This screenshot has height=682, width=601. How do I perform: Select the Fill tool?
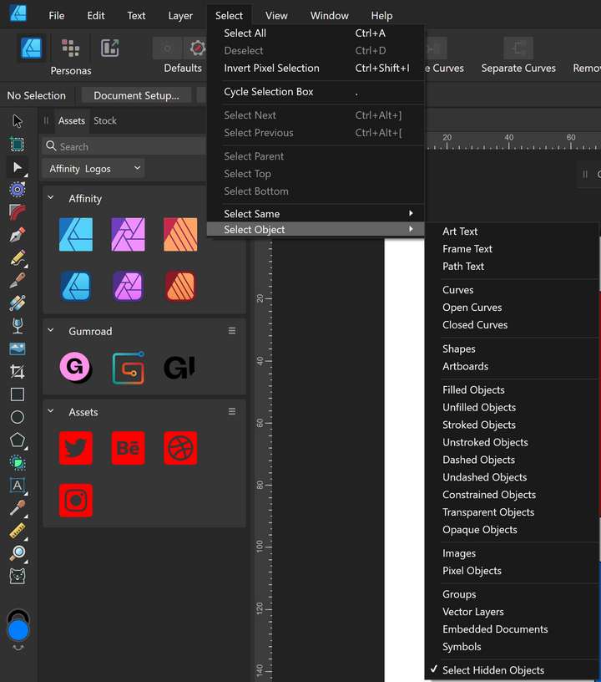[18, 303]
